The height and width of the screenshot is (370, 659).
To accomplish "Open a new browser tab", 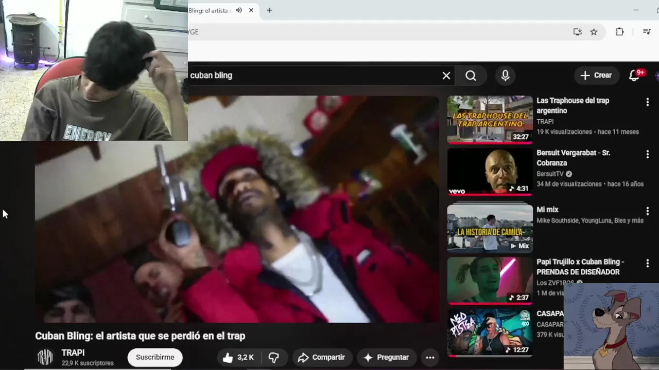I will [x=269, y=10].
